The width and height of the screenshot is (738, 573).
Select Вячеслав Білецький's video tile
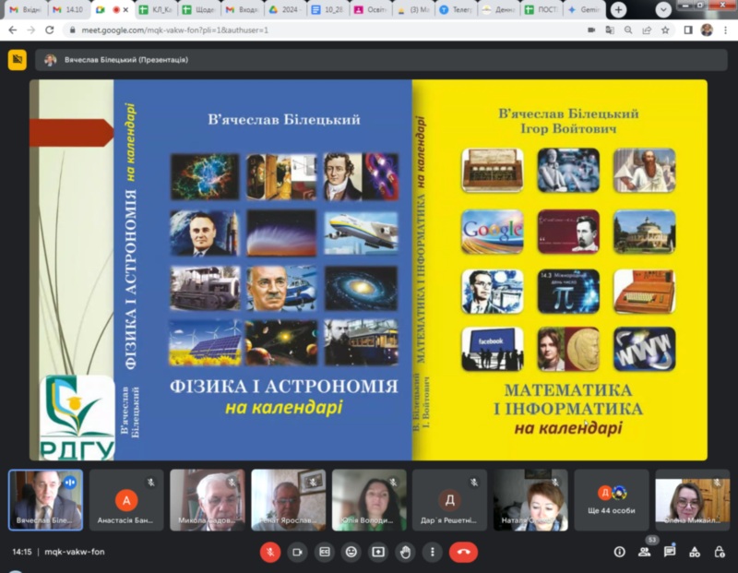(45, 499)
